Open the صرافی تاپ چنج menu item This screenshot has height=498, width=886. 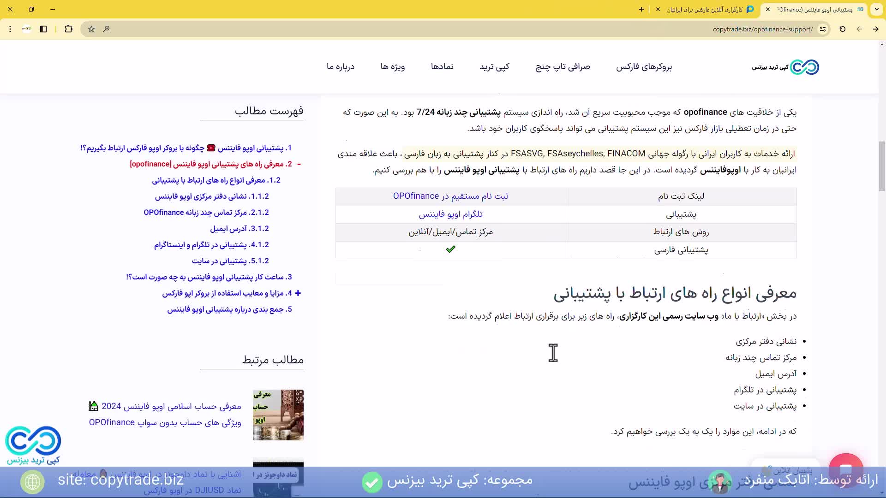(563, 67)
